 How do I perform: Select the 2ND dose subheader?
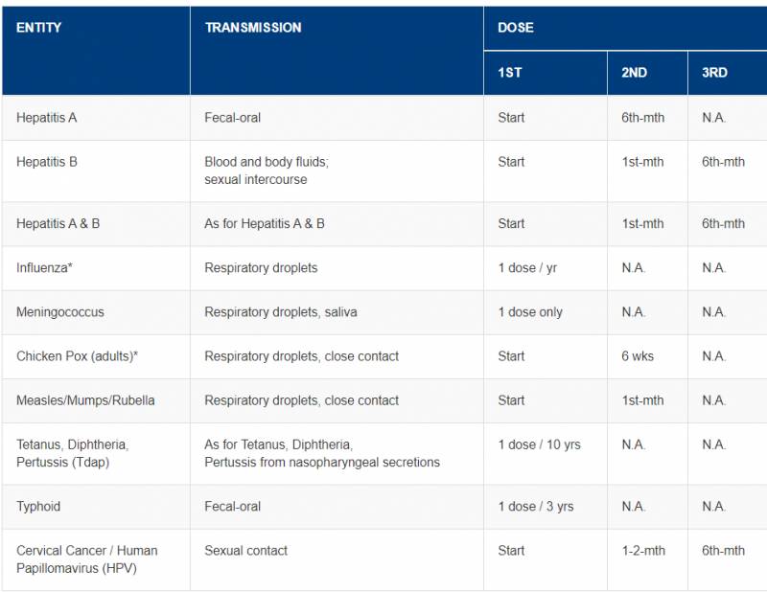[635, 73]
